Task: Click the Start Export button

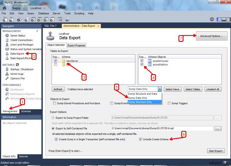Action: coord(216,151)
